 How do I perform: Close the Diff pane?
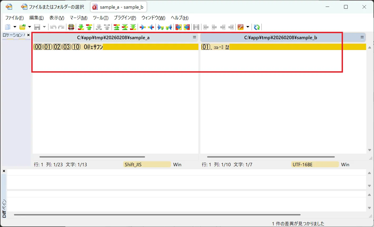4,171
